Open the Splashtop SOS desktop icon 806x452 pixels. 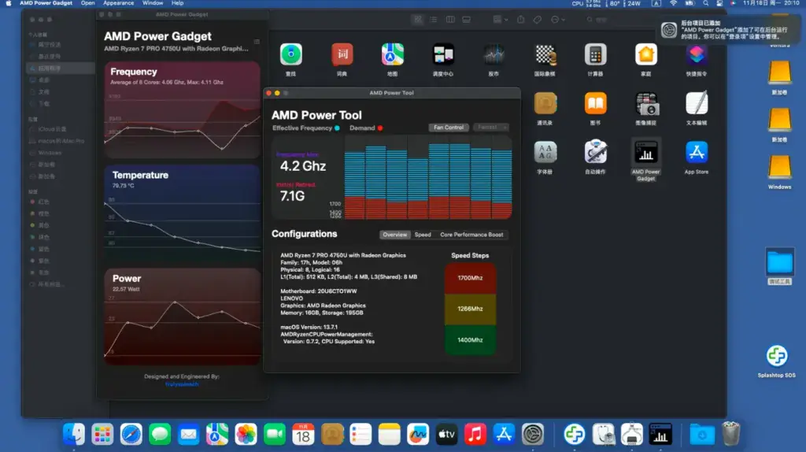click(x=777, y=356)
